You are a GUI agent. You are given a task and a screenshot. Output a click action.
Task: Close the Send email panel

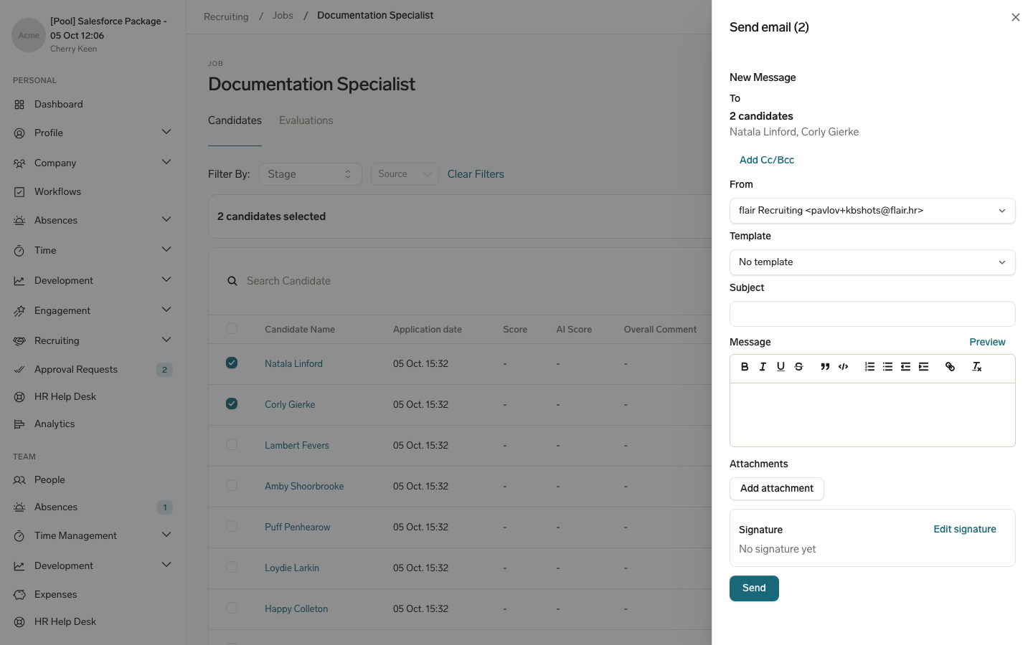[1015, 17]
